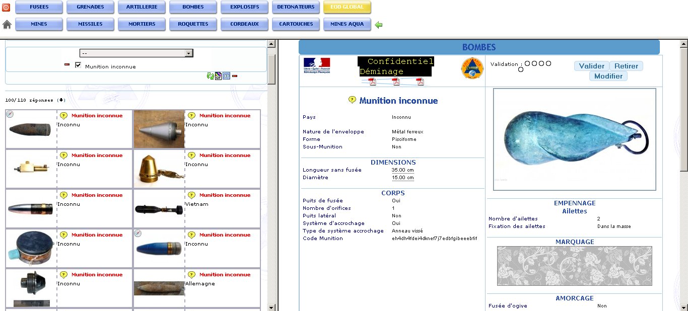Select the fourth Validation radio button
The height and width of the screenshot is (311, 688).
pos(548,63)
